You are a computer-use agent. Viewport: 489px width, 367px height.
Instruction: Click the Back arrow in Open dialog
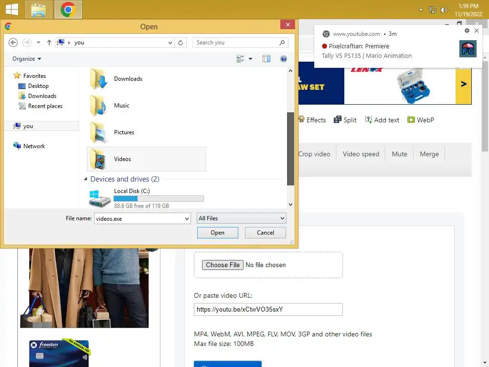13,43
